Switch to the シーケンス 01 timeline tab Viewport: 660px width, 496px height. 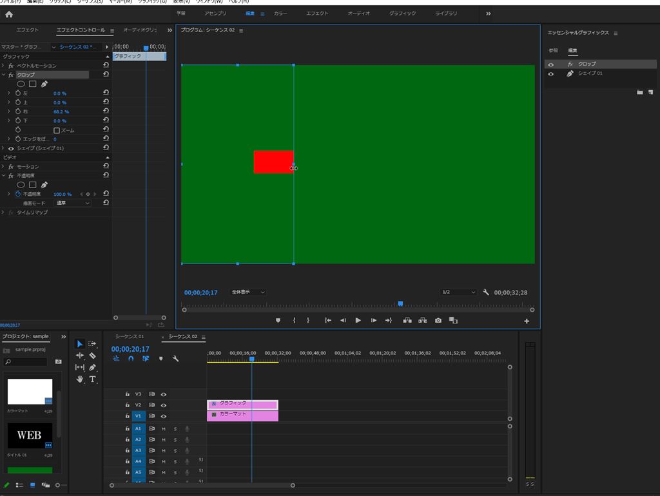pos(130,337)
